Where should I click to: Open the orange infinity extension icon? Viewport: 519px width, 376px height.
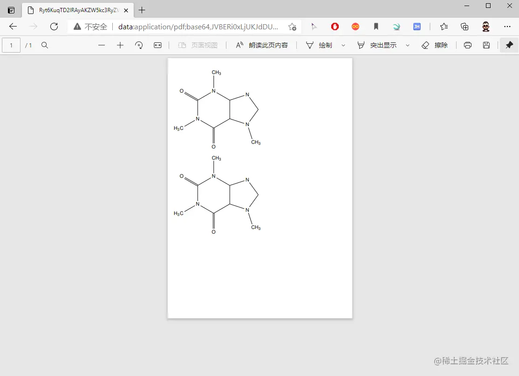click(x=355, y=27)
